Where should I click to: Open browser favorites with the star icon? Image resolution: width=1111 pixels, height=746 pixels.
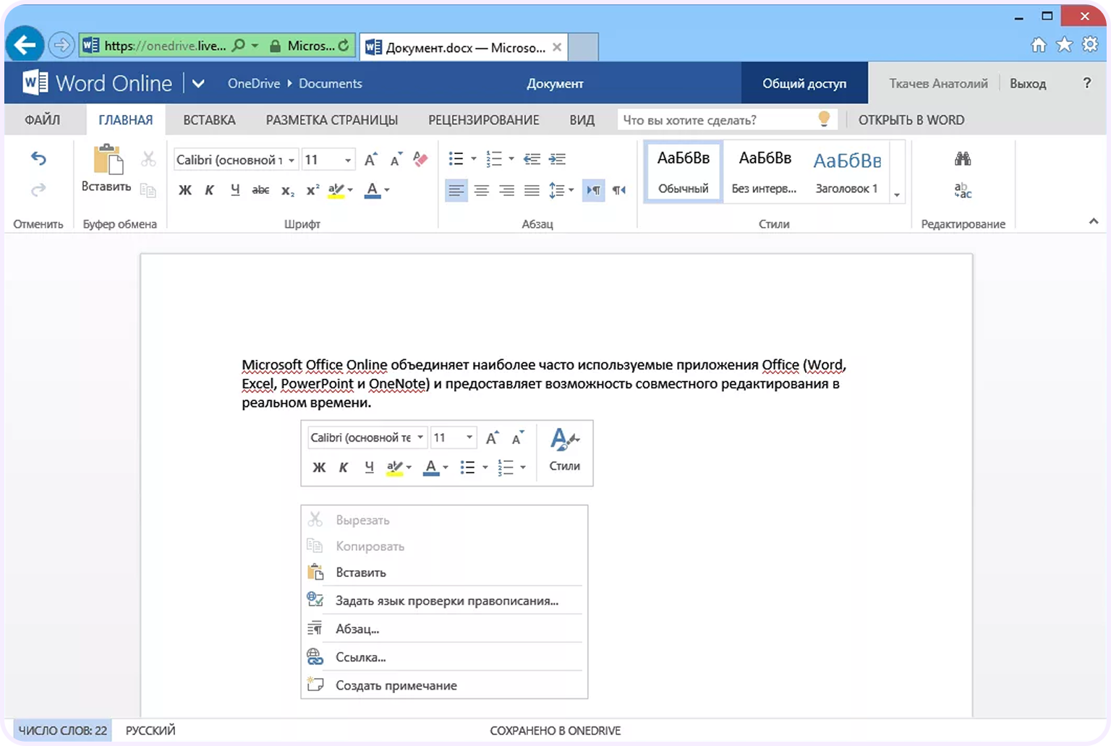(x=1064, y=45)
